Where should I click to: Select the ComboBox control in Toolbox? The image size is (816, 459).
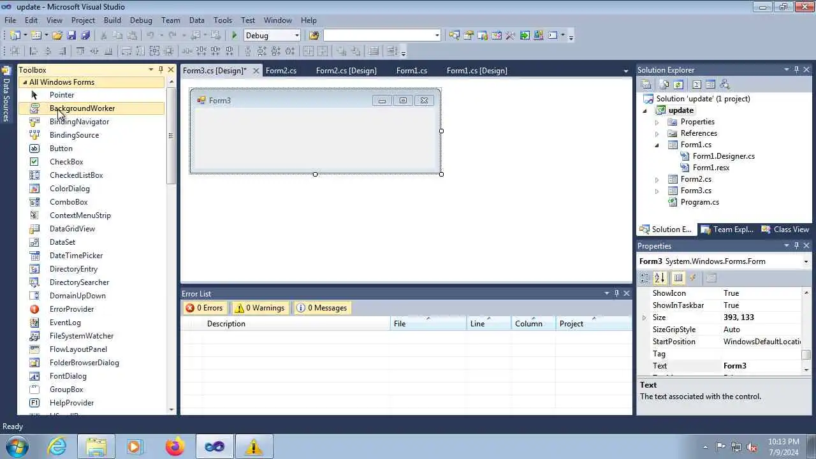click(91, 202)
